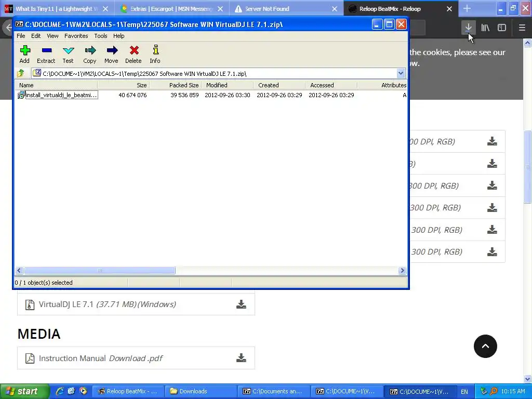Click the right arrow of the horizontal scrollbar

pyautogui.click(x=403, y=270)
